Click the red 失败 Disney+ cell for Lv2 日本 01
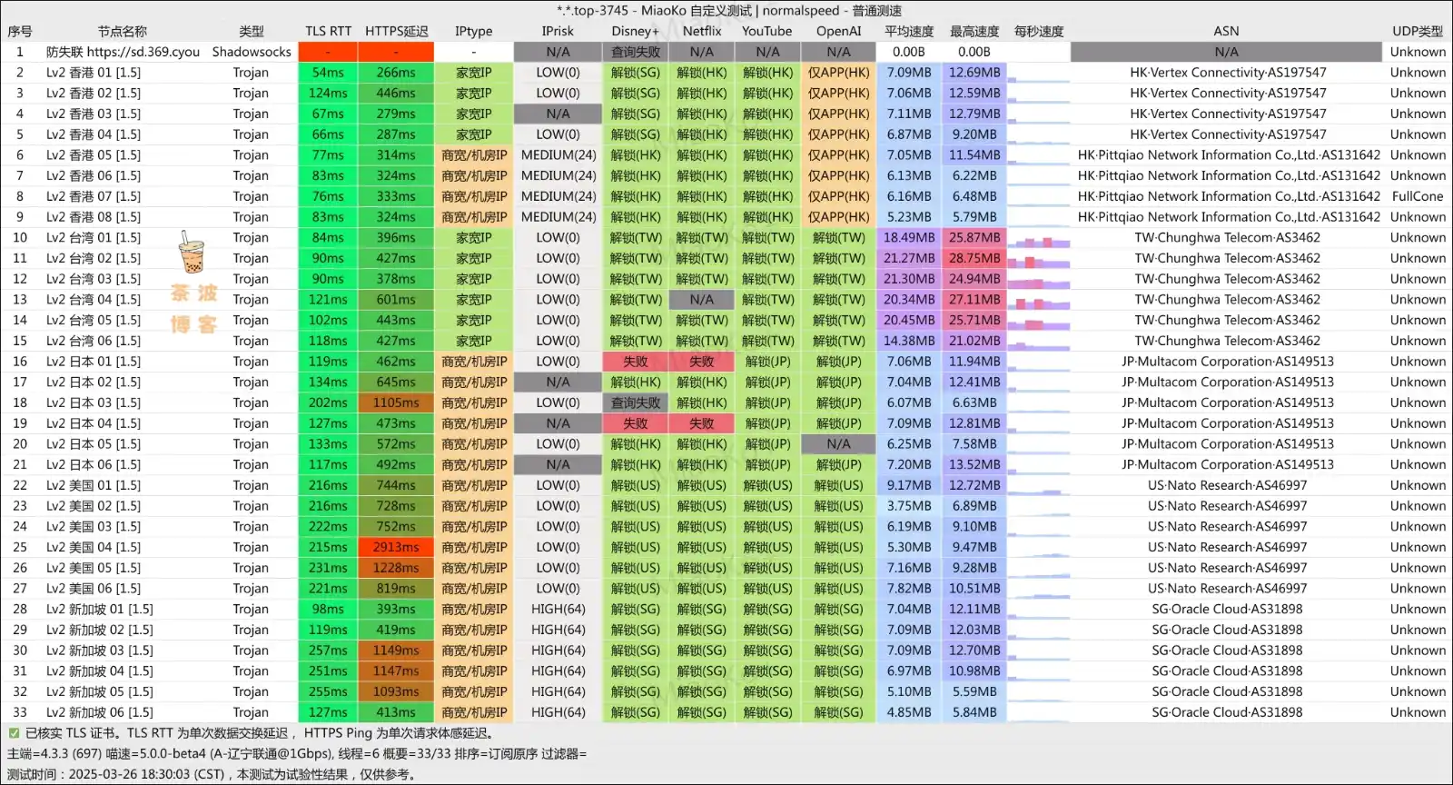1453x785 pixels. tap(635, 362)
